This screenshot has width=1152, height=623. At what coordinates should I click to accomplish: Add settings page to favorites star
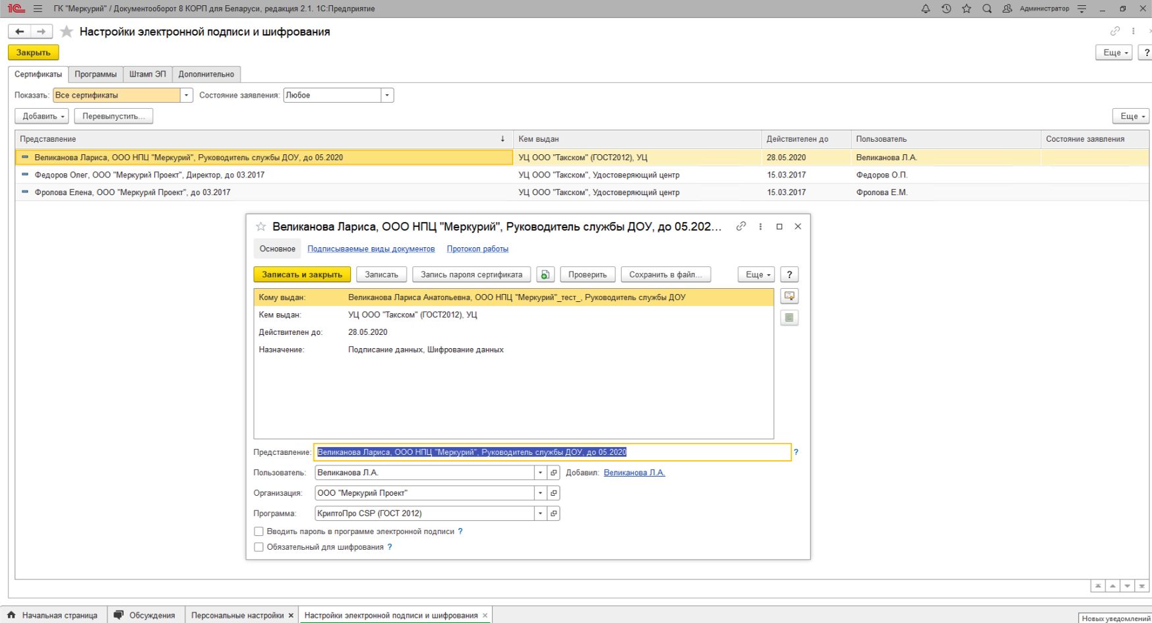click(x=67, y=32)
